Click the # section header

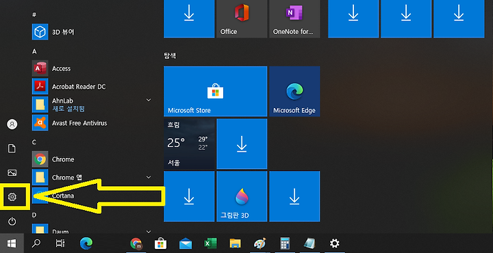pyautogui.click(x=34, y=14)
